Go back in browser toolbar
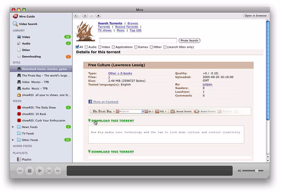Image resolution: width=281 pixels, height=192 pixels. coord(76,15)
